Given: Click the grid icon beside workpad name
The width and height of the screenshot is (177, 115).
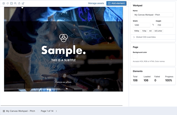Looking at the screenshot, I should [4, 111].
